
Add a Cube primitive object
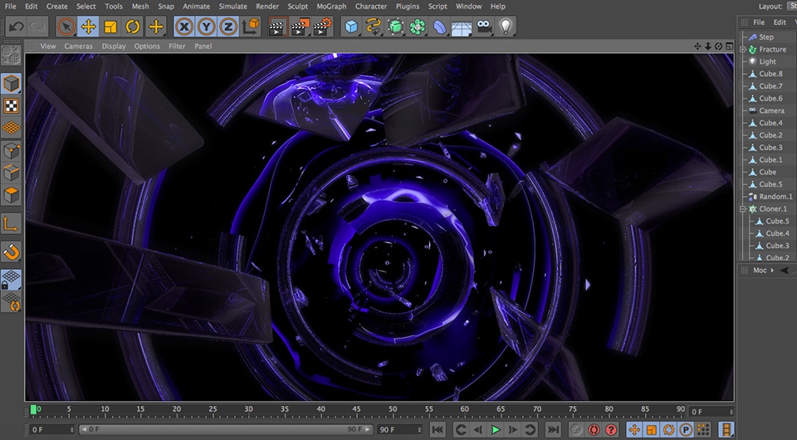point(351,27)
